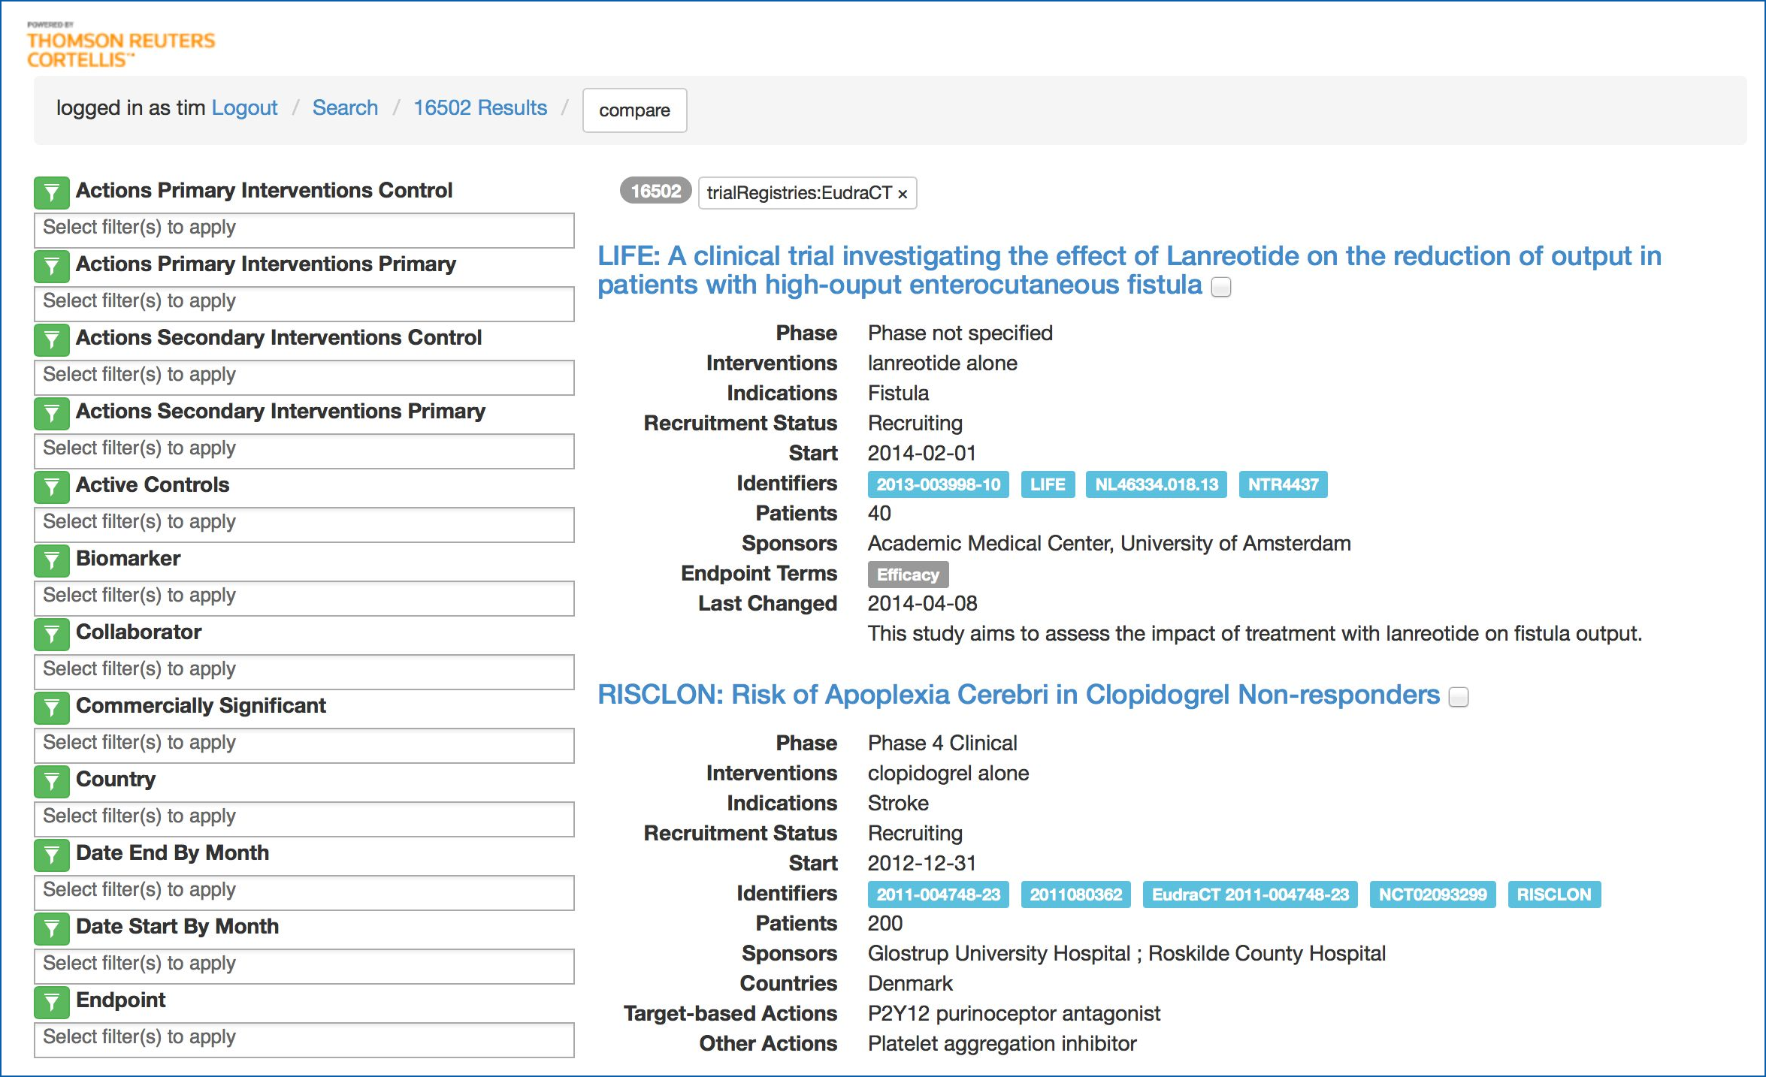Check the RISCLON trial compare checkbox
Viewport: 1766px width, 1077px height.
pos(1458,698)
